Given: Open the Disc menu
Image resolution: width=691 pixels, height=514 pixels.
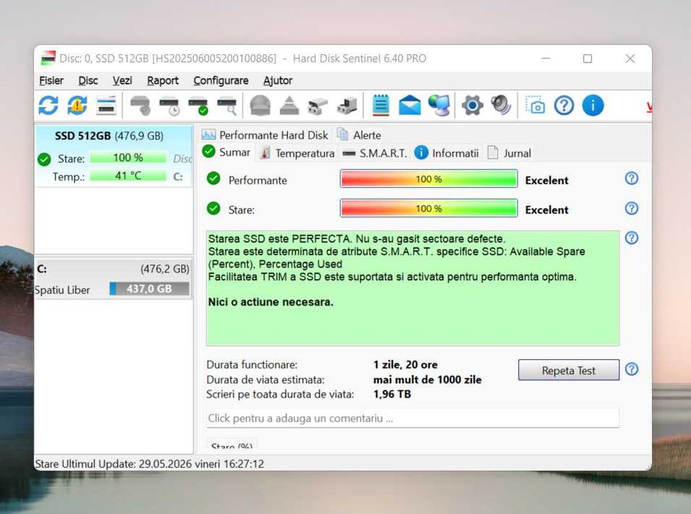Looking at the screenshot, I should 87,81.
